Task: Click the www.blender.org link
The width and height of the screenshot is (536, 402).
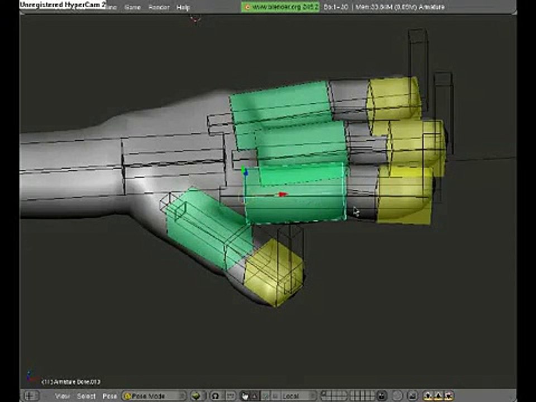Action: (x=280, y=7)
